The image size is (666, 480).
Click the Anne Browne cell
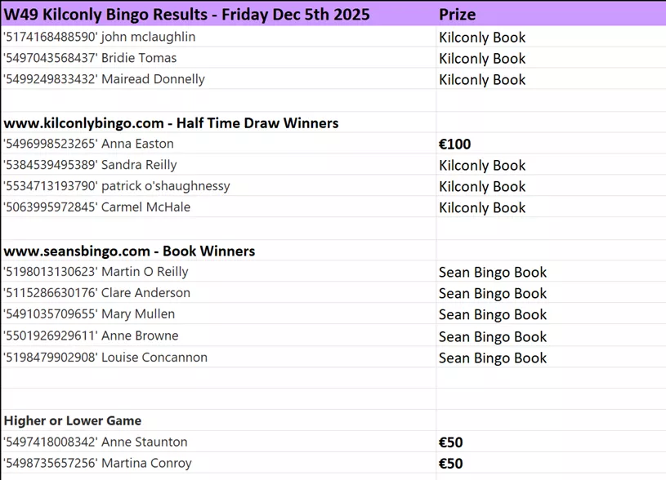pos(91,336)
